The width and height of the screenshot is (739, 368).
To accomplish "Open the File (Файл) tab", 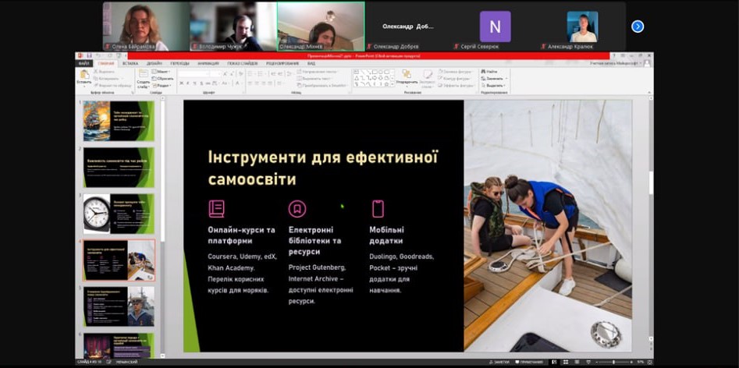I will pyautogui.click(x=84, y=63).
